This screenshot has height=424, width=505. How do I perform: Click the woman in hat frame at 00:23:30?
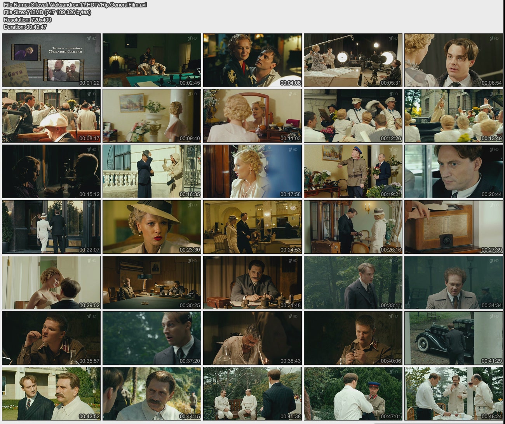(x=152, y=227)
